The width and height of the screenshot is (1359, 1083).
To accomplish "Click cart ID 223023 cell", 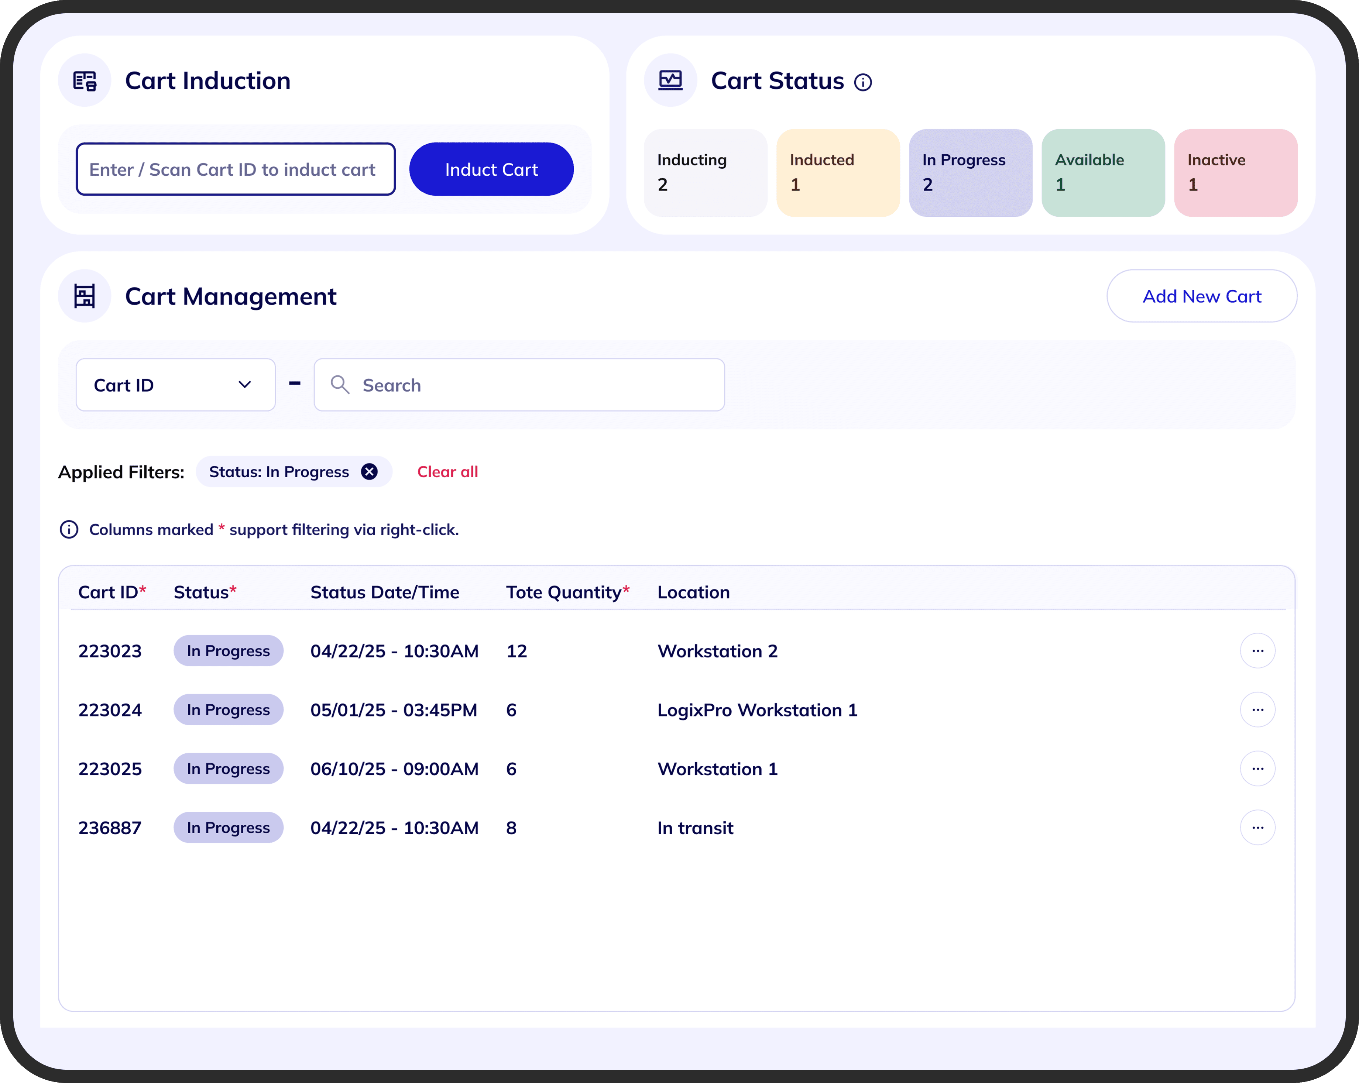I will click(110, 650).
